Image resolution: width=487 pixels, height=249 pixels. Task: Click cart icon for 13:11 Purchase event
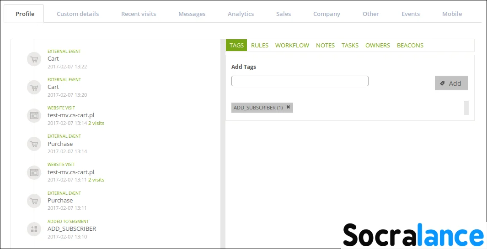34,201
